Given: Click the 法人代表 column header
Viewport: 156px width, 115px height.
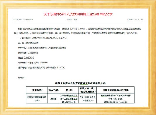Looking at the screenshot, I should [x=53, y=90].
